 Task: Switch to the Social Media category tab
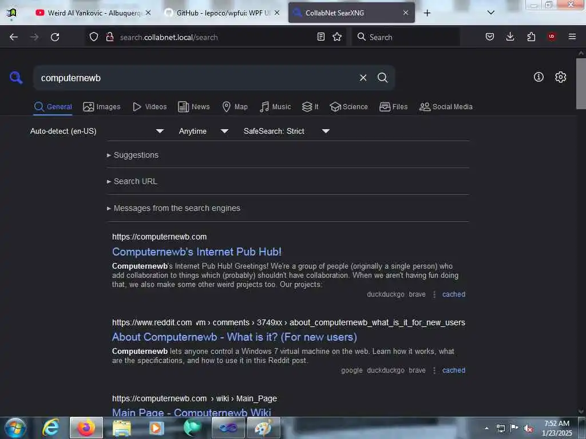coord(446,107)
